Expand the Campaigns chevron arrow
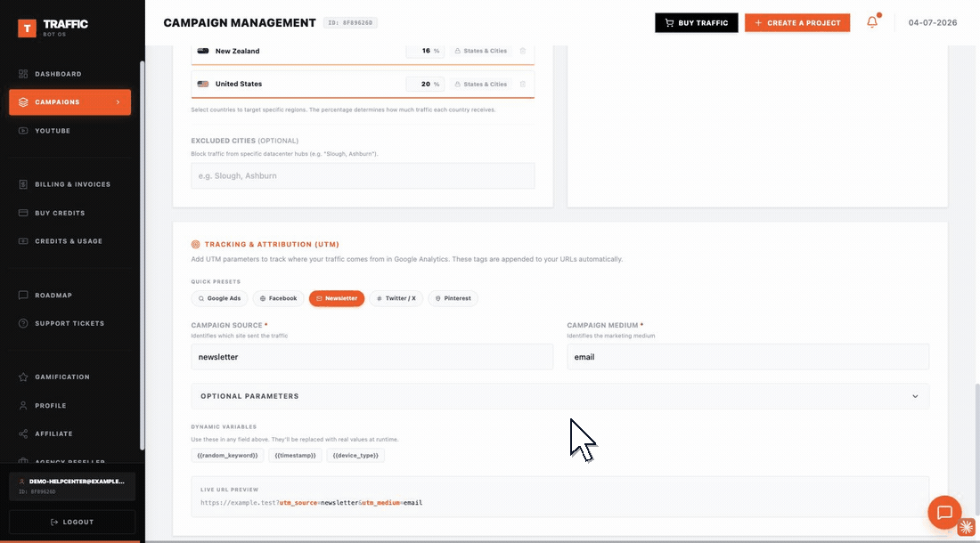The width and height of the screenshot is (980, 543). [118, 102]
